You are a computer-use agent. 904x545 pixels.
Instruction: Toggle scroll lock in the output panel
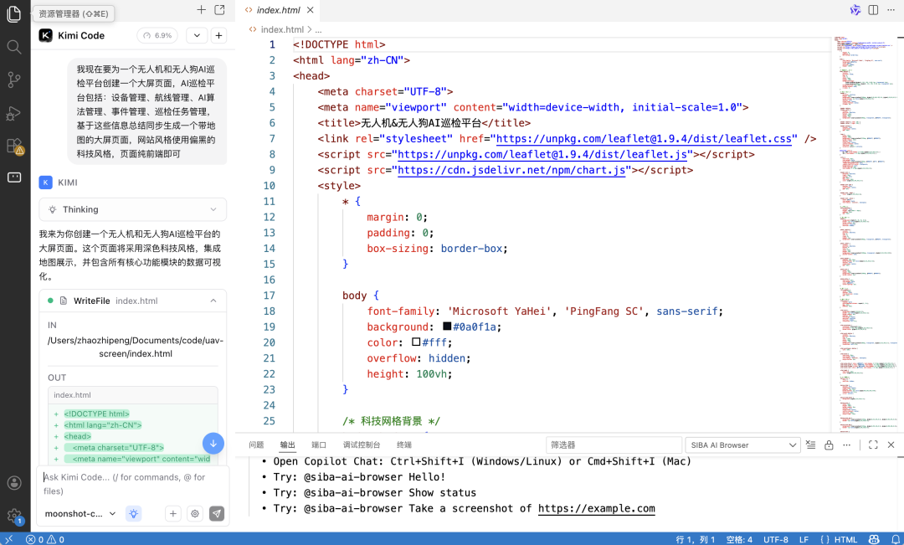(x=829, y=445)
